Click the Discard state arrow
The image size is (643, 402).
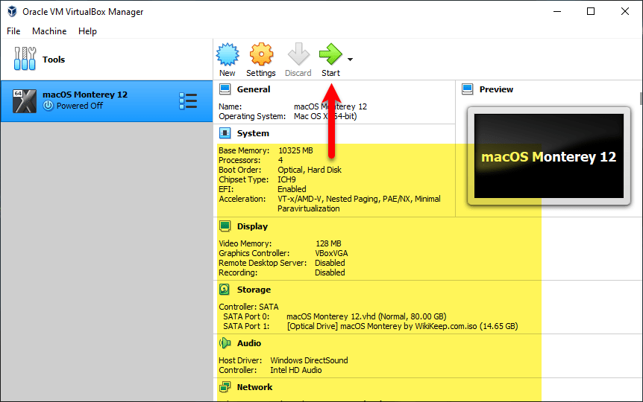(x=298, y=54)
